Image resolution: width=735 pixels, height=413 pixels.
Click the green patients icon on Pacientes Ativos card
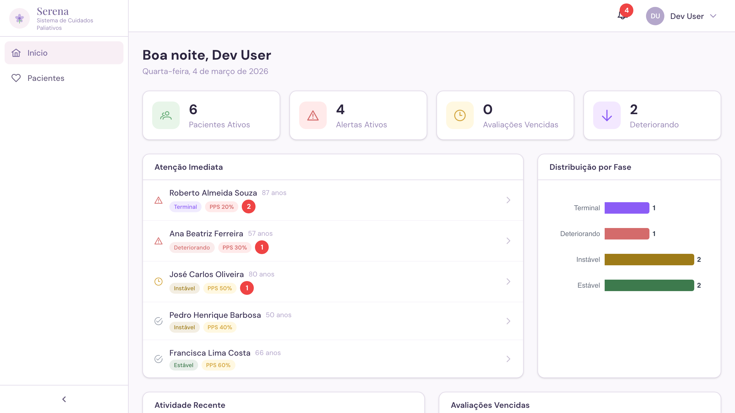coord(166,115)
